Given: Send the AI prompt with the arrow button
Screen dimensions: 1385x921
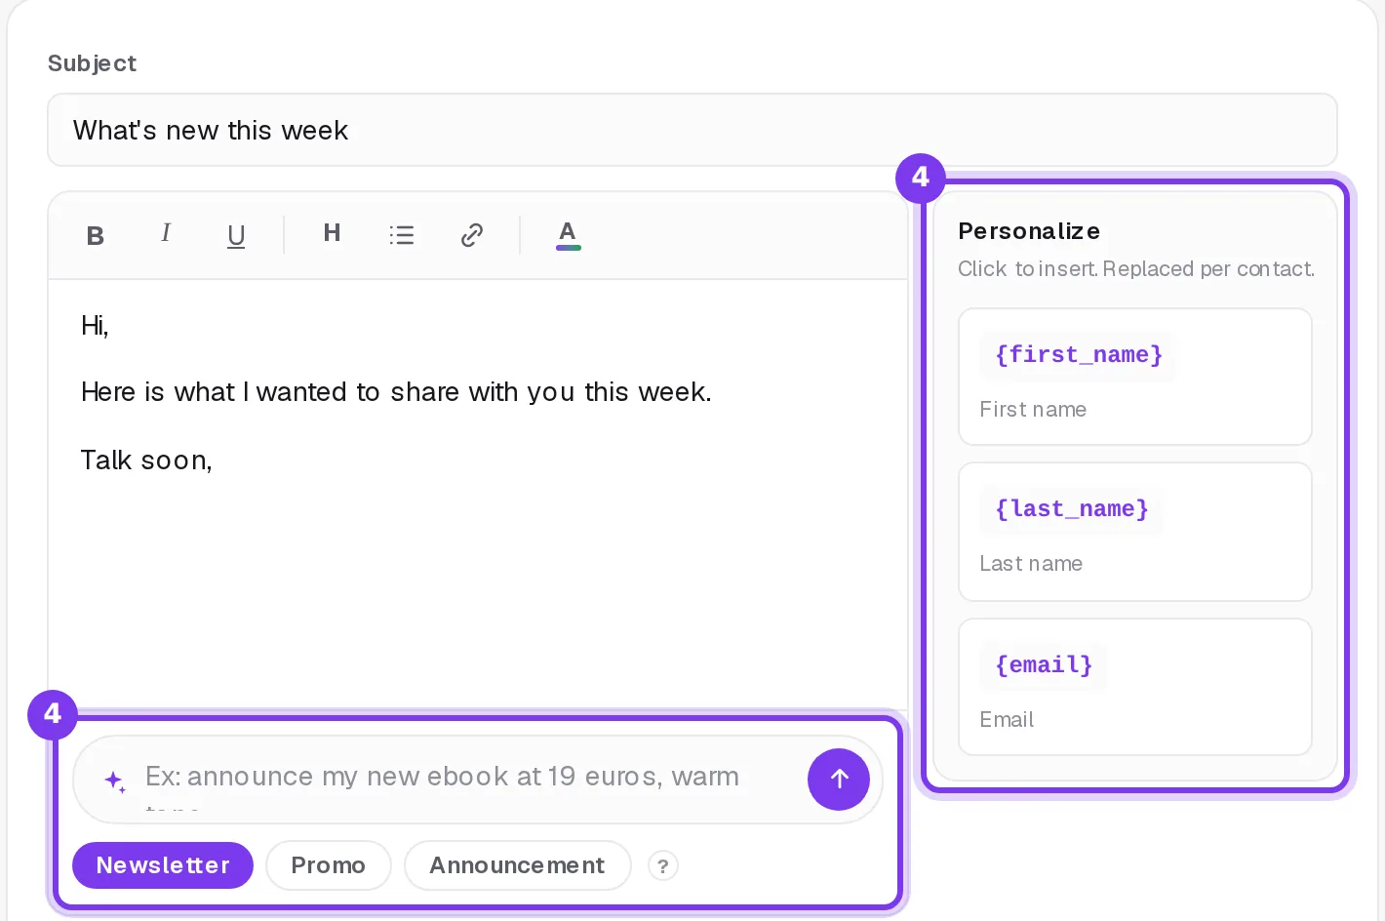Looking at the screenshot, I should tap(839, 779).
